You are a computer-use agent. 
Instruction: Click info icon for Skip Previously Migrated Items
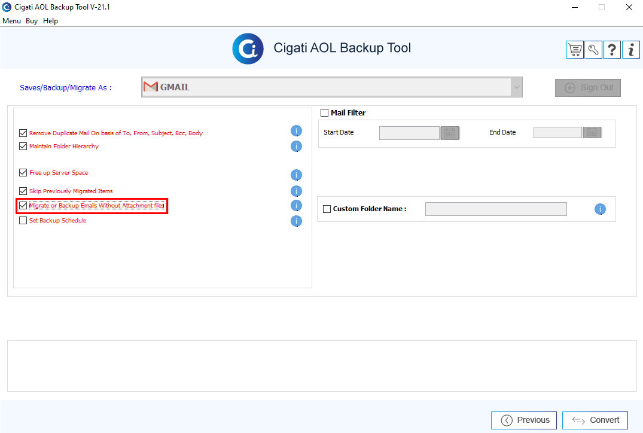click(x=296, y=191)
